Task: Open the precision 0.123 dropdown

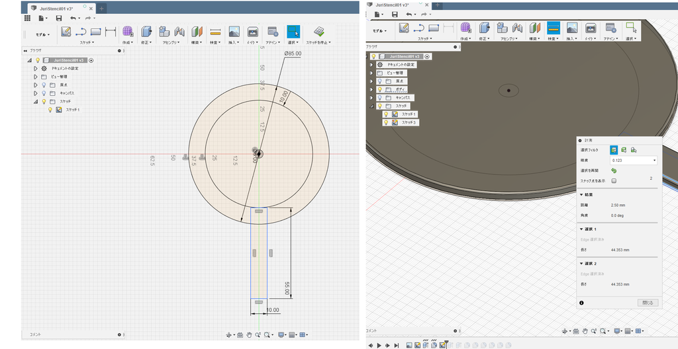Action: tap(634, 160)
